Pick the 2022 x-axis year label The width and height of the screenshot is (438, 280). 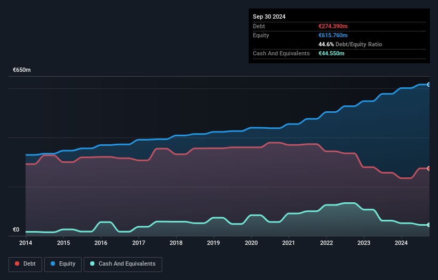click(x=326, y=243)
